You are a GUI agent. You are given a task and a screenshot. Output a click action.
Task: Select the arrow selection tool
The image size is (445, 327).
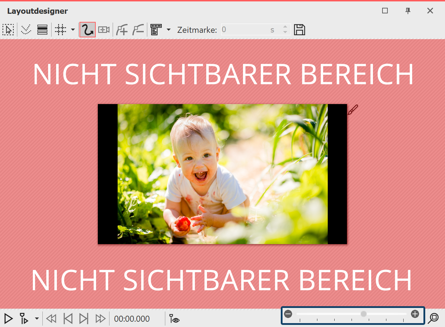[8, 30]
